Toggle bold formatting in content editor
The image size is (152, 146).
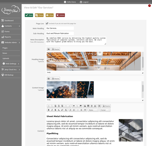click(x=49, y=110)
